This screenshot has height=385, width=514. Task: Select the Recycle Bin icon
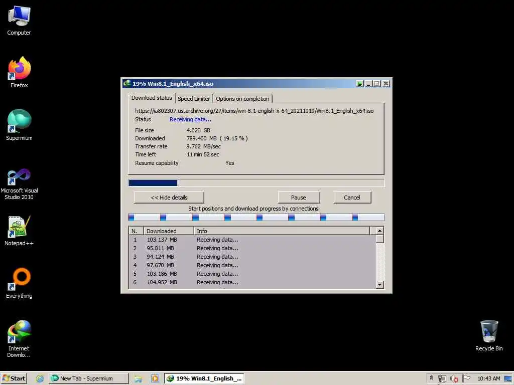[489, 336]
